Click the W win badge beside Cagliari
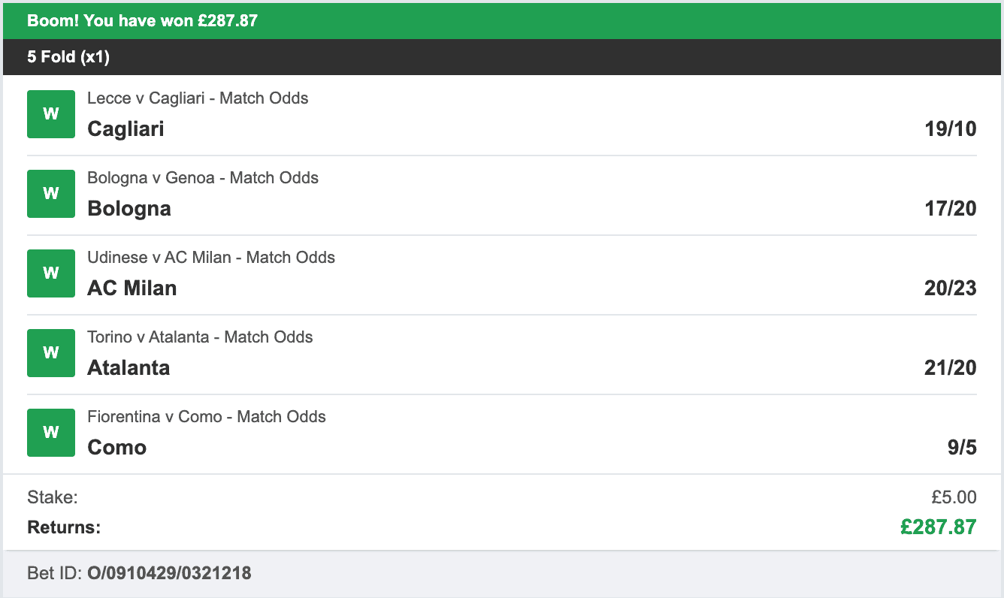 coord(50,113)
